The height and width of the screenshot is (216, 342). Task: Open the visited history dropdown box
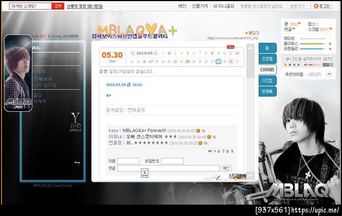click(261, 6)
